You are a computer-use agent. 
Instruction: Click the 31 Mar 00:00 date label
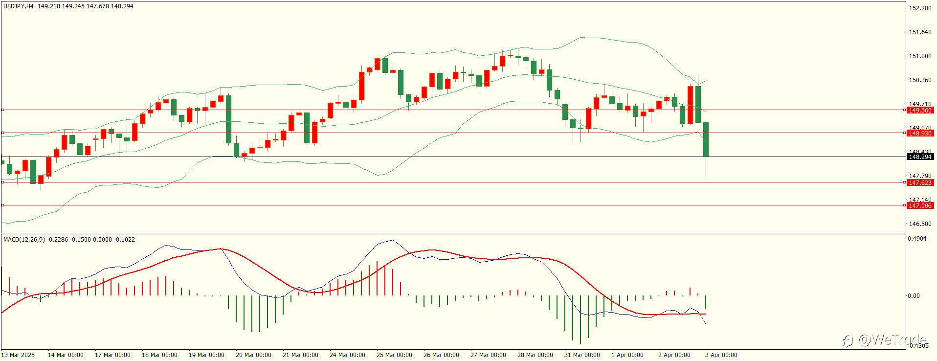(582, 355)
